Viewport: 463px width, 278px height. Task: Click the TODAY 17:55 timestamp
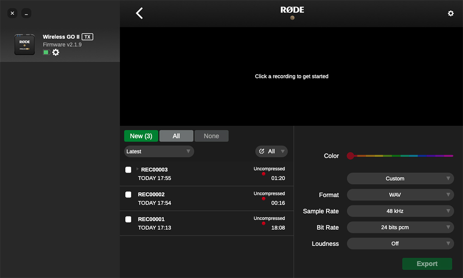(x=155, y=178)
